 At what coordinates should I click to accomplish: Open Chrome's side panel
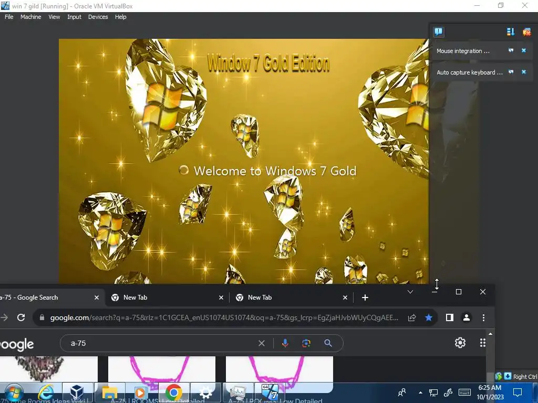click(450, 317)
